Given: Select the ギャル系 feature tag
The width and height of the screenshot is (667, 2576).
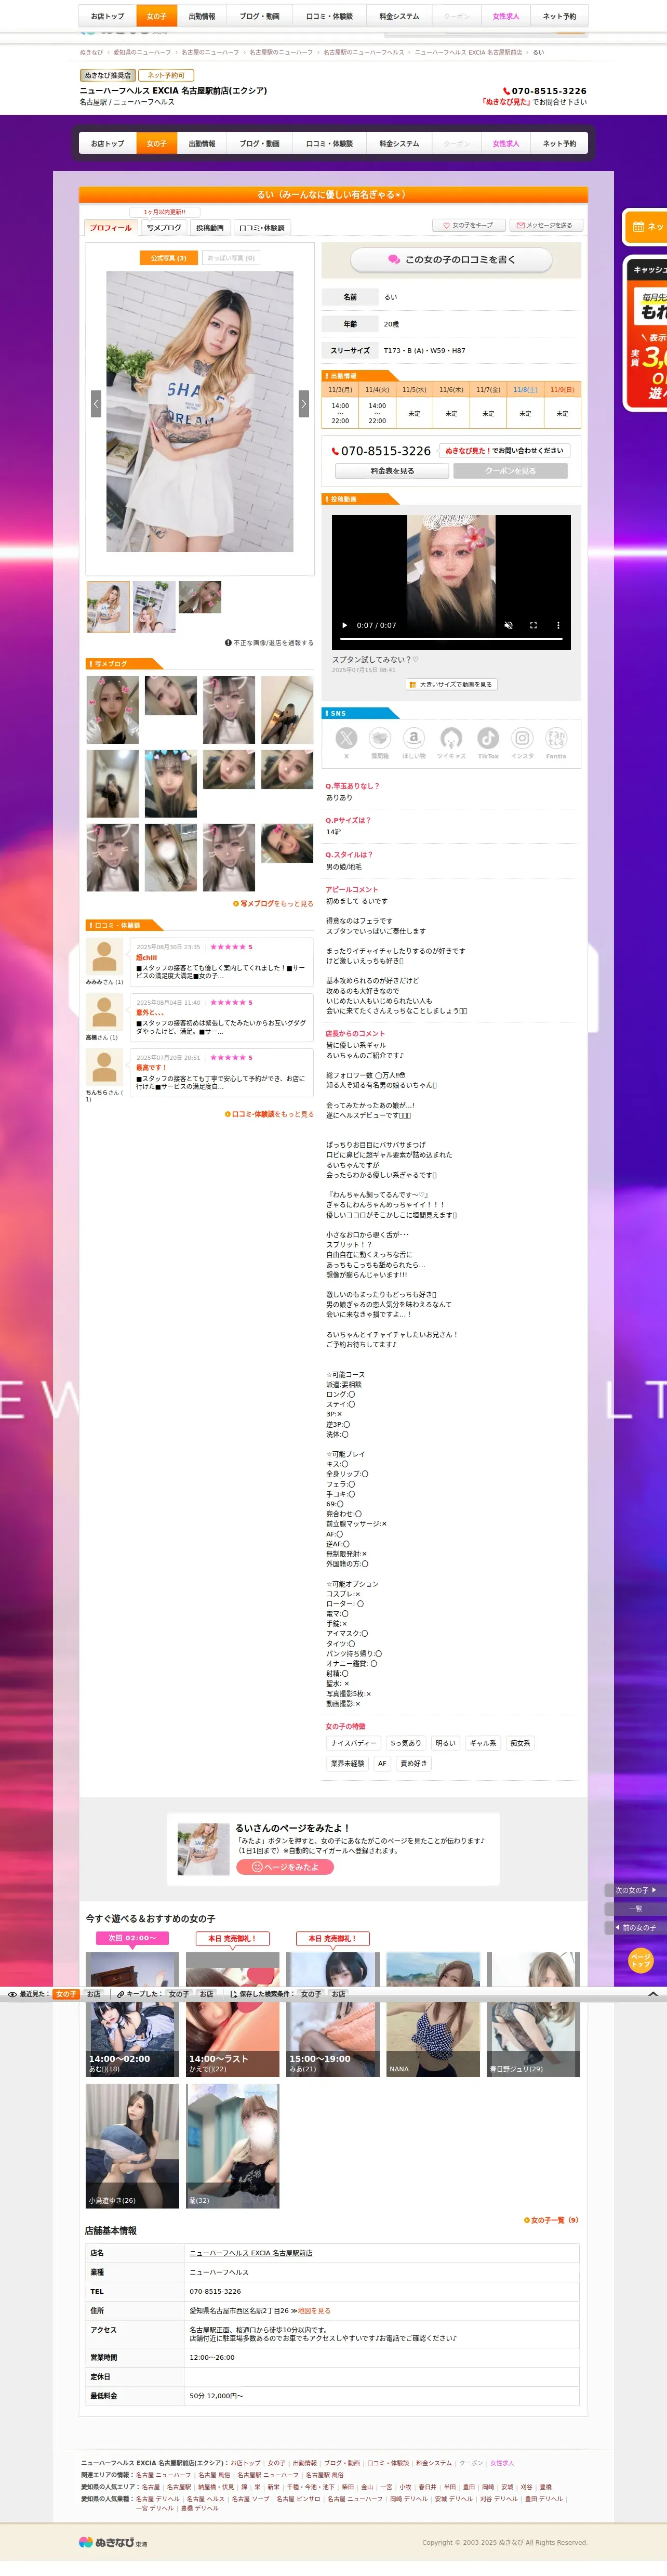Looking at the screenshot, I should (483, 1743).
